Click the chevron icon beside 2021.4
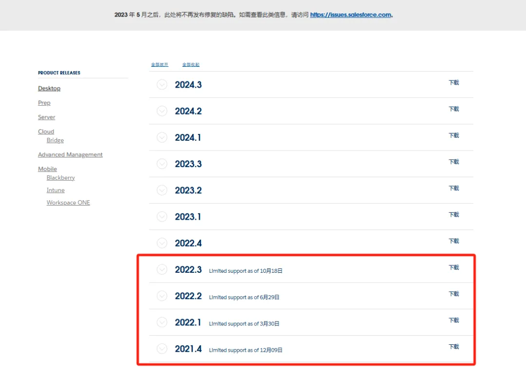 162,349
